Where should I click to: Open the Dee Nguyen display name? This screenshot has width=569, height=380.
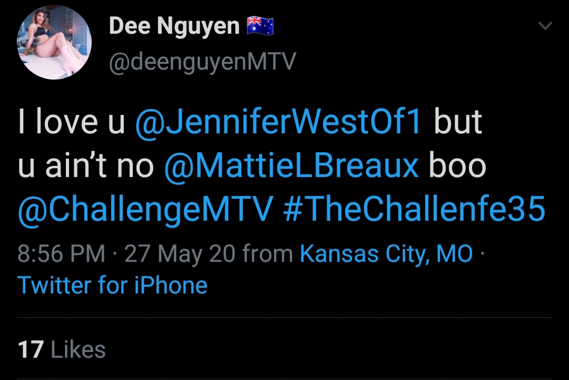pyautogui.click(x=174, y=26)
